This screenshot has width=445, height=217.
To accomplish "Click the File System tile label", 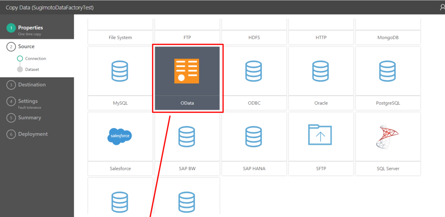I will click(120, 37).
